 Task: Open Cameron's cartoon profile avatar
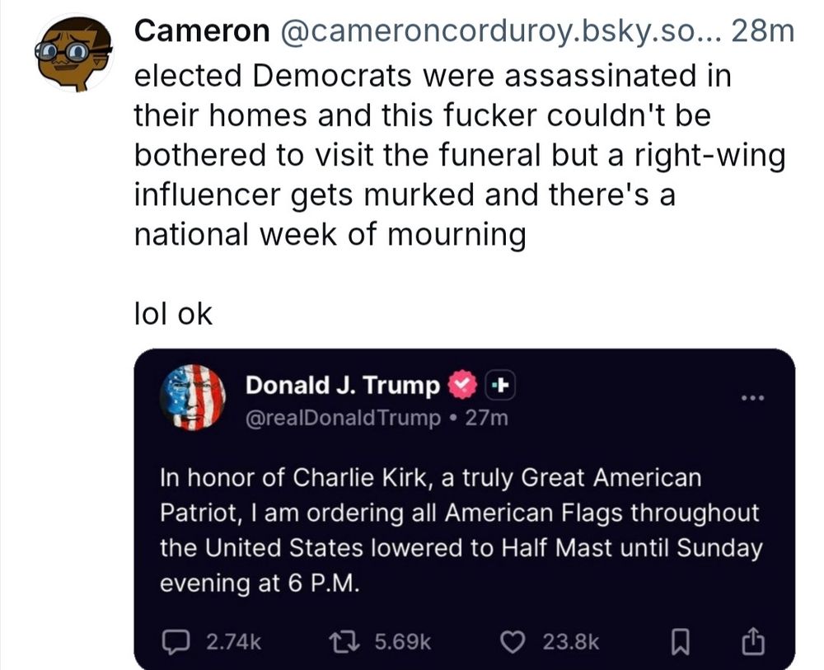pos(75,52)
